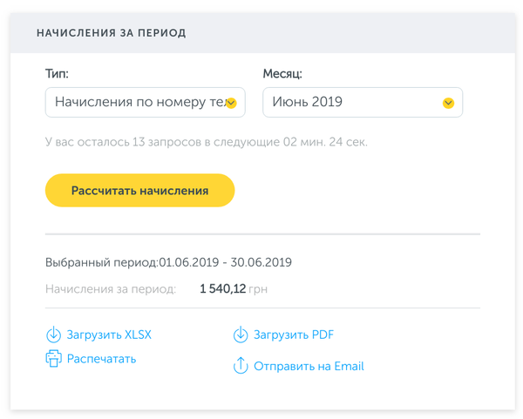Image resolution: width=523 pixels, height=419 pixels.
Task: Click the printer icon beside Распечатать
Action: (53, 358)
